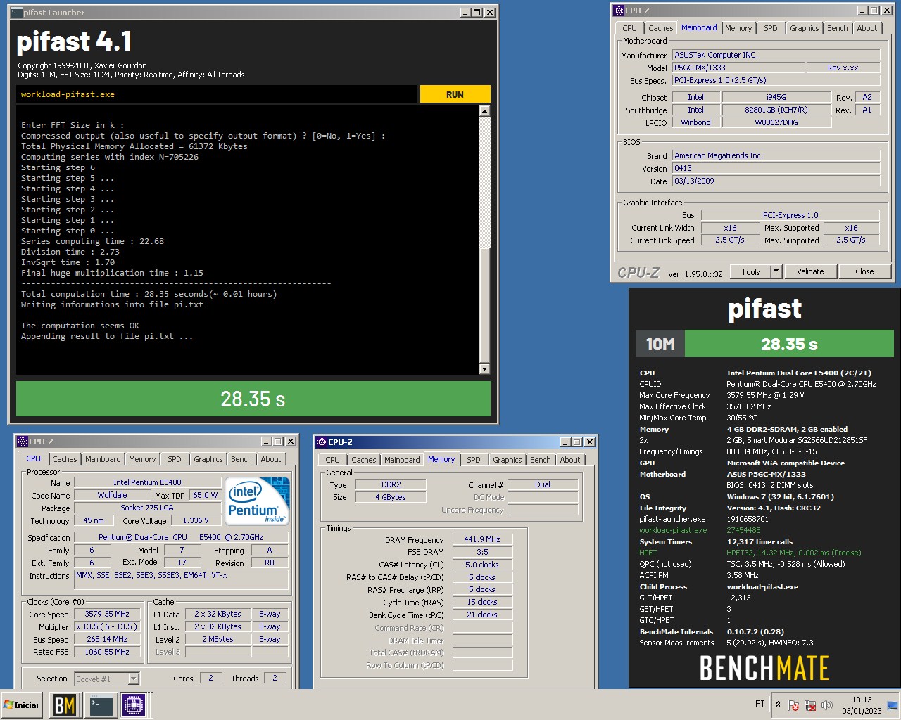
Task: Click the BIOS Date value 03/13/2009
Action: pyautogui.click(x=776, y=181)
